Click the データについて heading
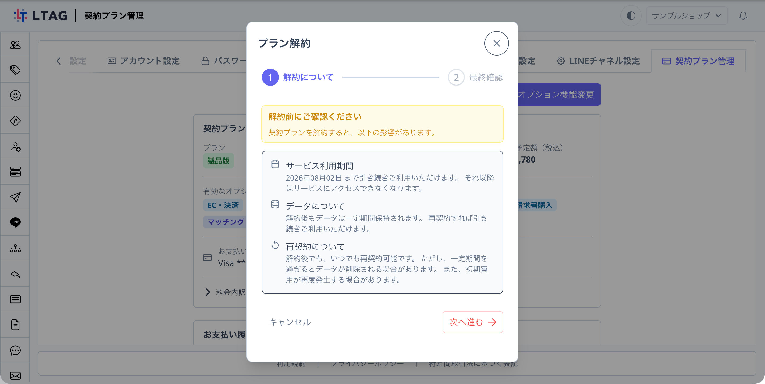 315,206
